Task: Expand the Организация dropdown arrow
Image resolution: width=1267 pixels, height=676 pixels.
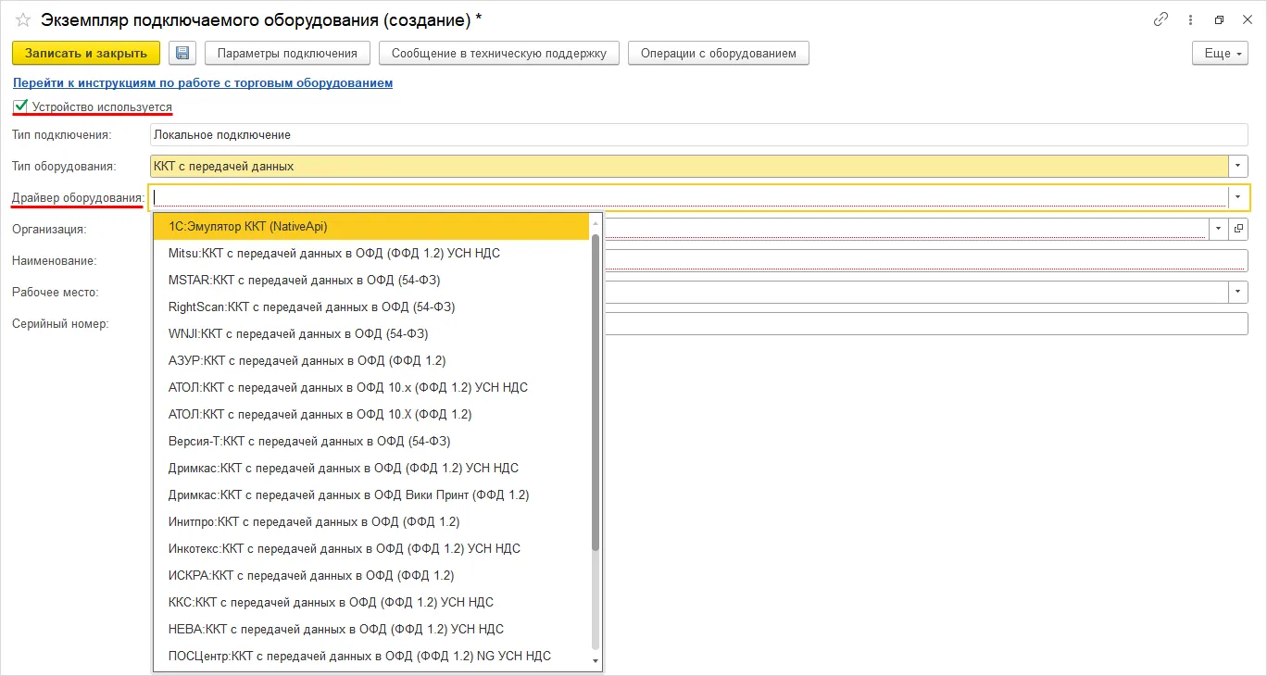Action: coord(1218,229)
